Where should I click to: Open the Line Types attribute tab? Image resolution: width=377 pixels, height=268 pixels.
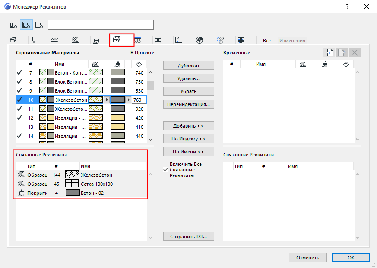tap(54, 41)
